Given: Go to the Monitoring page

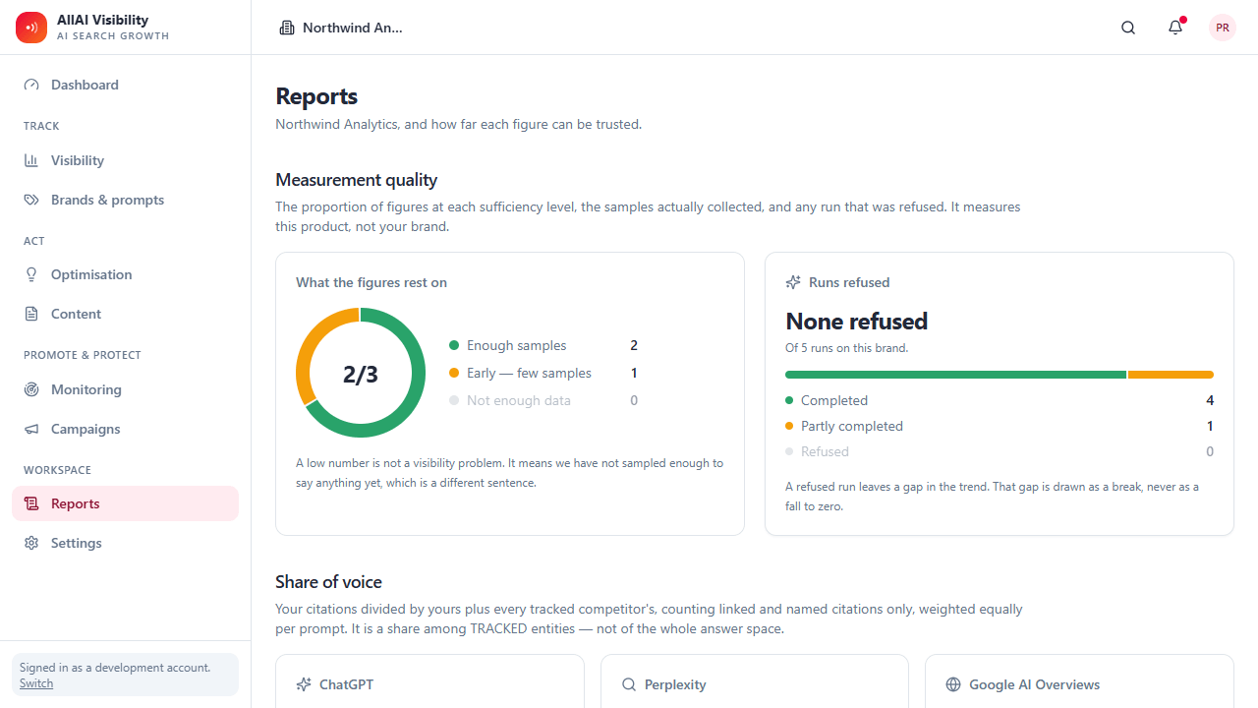Looking at the screenshot, I should pos(125,389).
